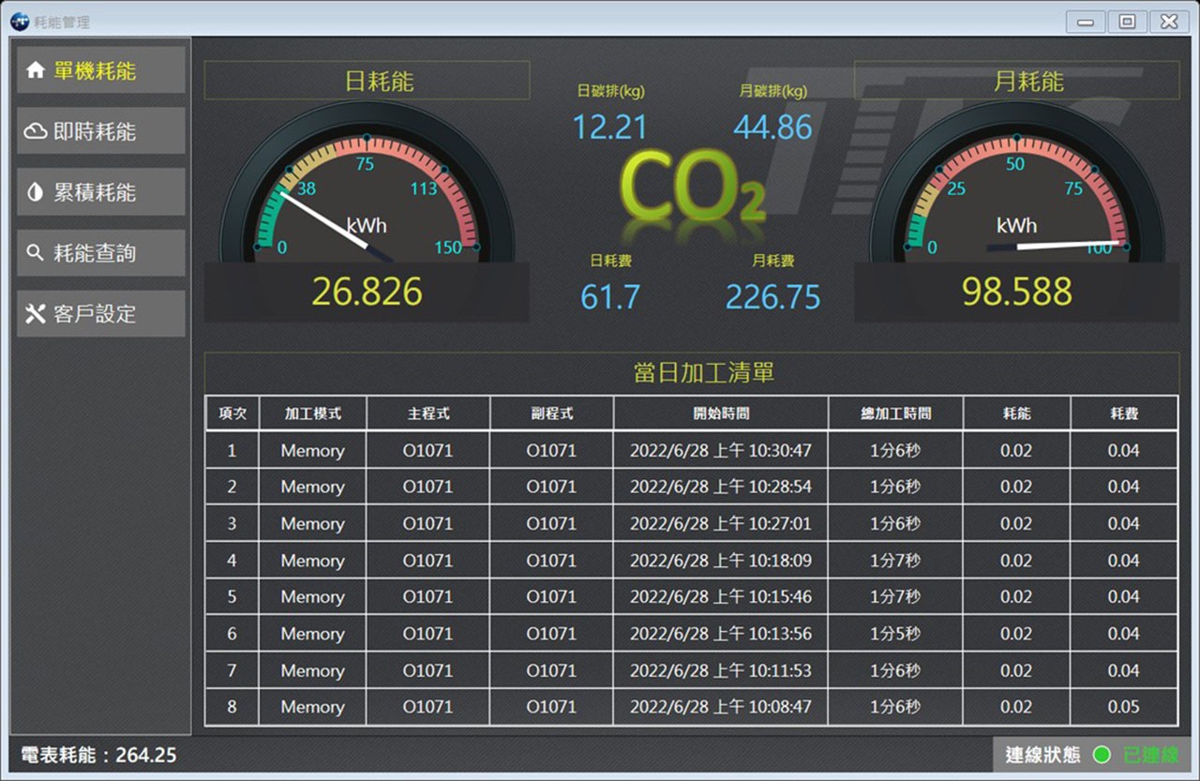Click the cloud icon beside 即時耗能
Image resolution: width=1200 pixels, height=781 pixels.
[36, 131]
